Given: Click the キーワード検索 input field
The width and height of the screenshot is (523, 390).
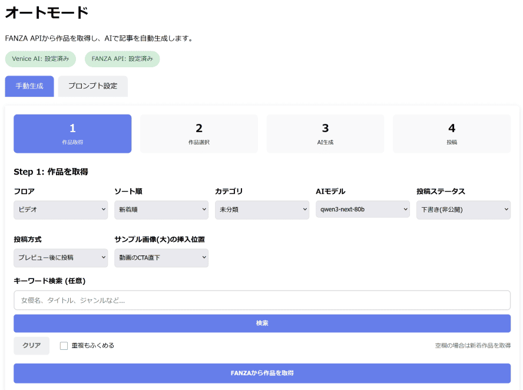Looking at the screenshot, I should point(261,300).
